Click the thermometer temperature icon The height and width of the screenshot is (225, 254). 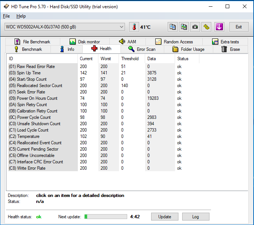134,27
